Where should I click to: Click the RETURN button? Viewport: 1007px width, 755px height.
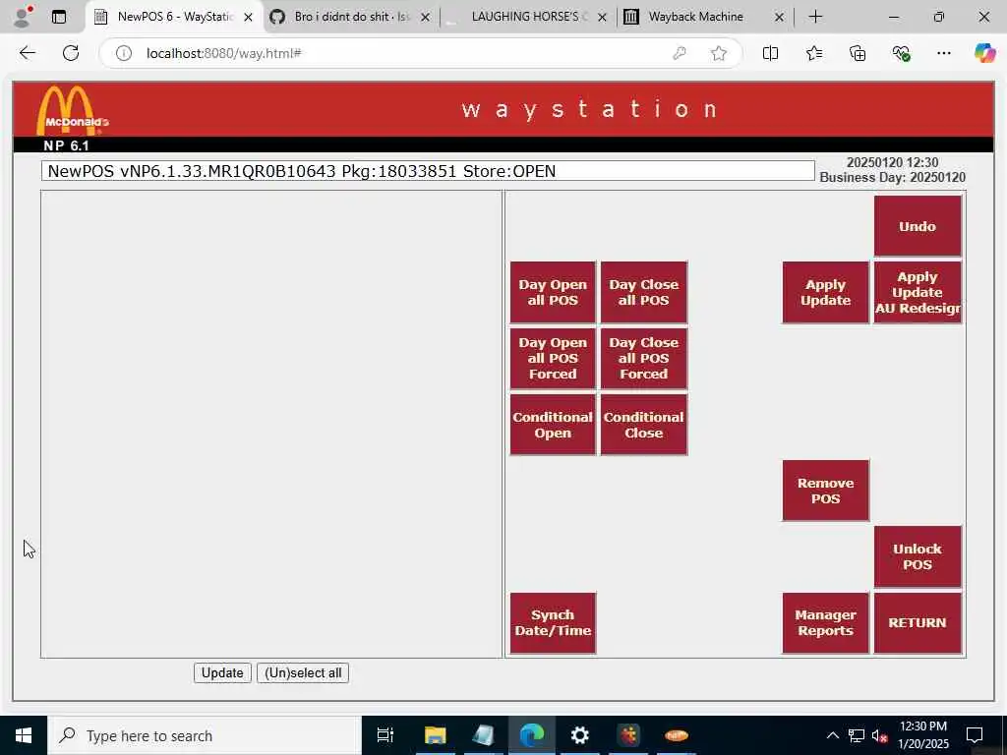click(918, 622)
